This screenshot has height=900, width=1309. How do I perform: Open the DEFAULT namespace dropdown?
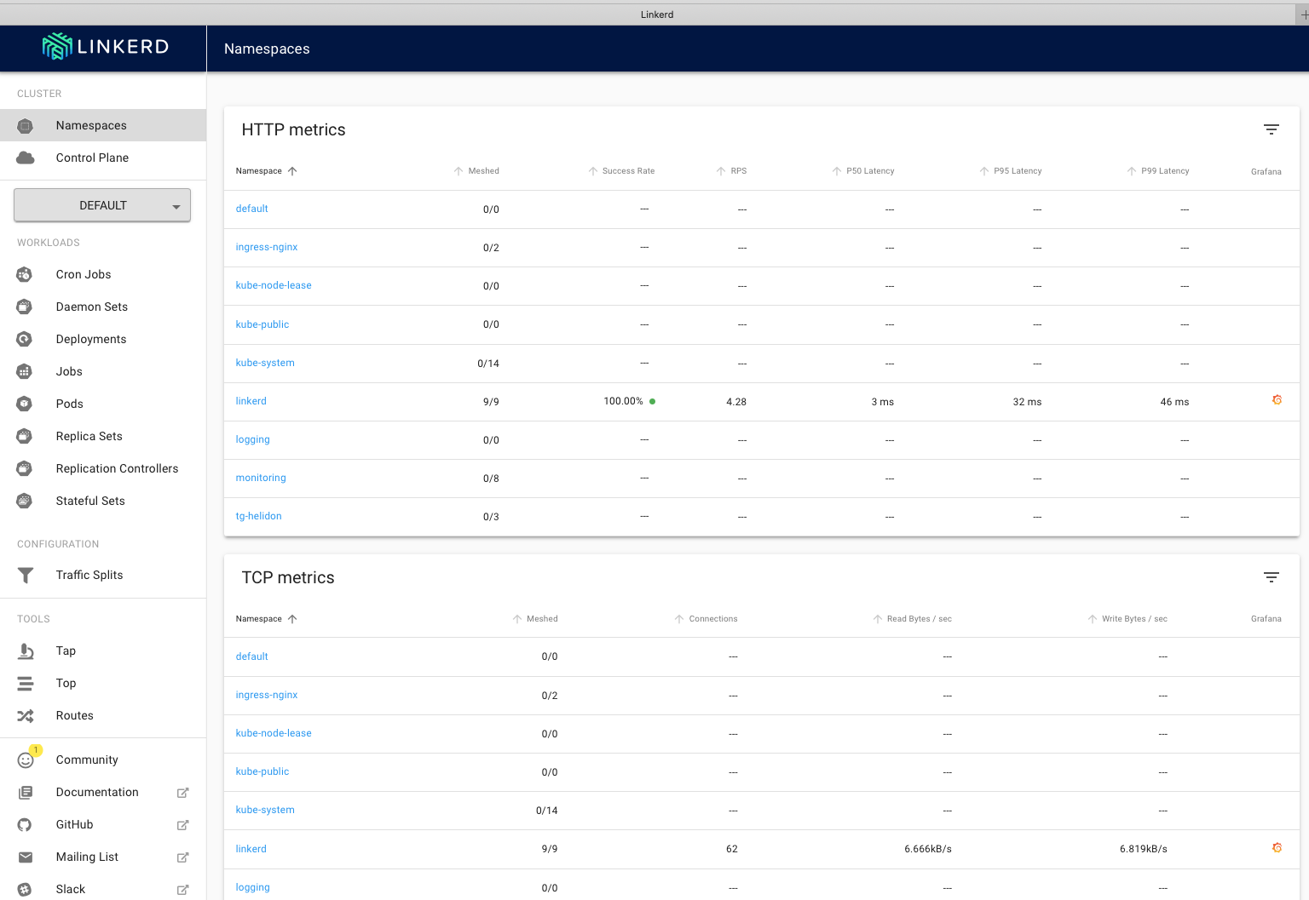coord(102,205)
